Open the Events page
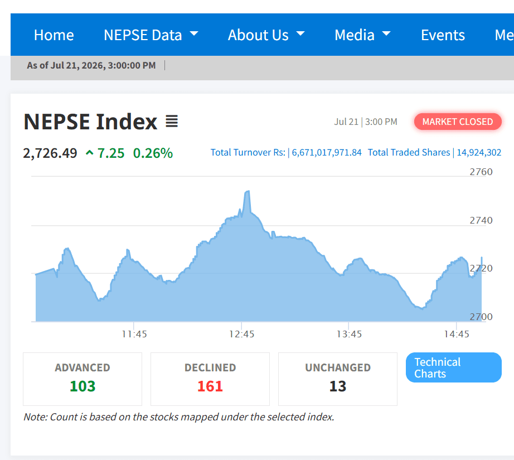This screenshot has width=514, height=460. coord(443,35)
